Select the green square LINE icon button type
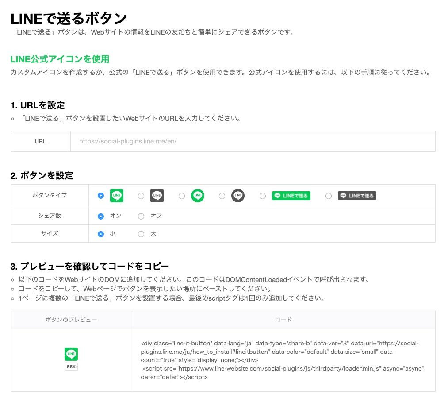 click(116, 196)
